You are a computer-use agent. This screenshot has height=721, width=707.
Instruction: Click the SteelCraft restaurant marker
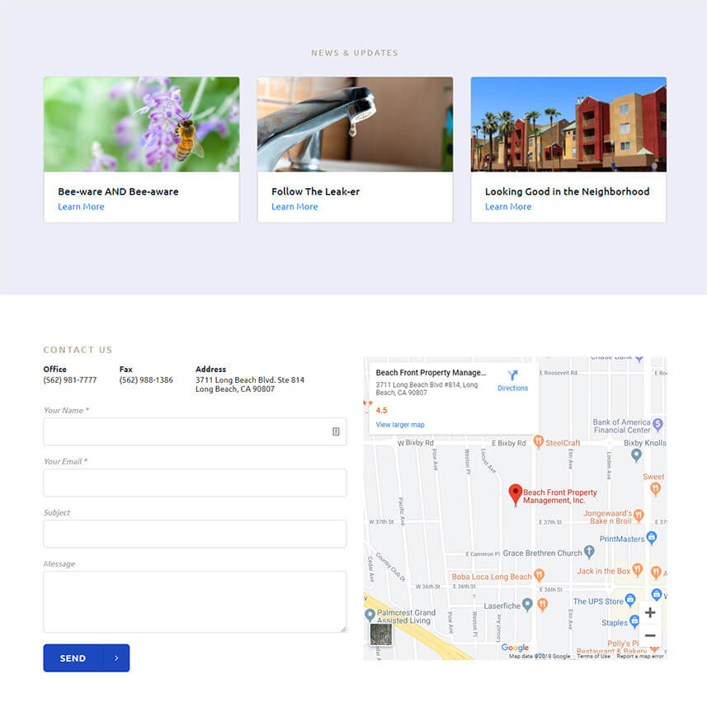[539, 441]
